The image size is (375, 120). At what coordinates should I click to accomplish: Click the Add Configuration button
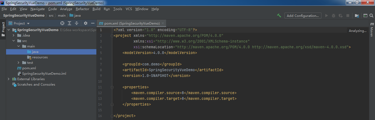[x=303, y=16]
